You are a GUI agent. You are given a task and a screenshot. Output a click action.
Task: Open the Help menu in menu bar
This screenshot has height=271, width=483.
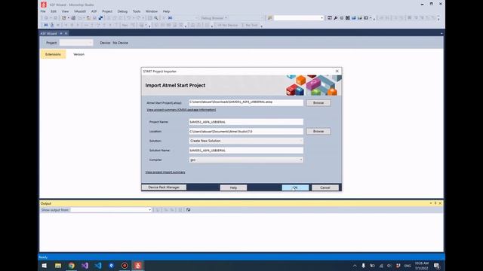click(x=166, y=11)
